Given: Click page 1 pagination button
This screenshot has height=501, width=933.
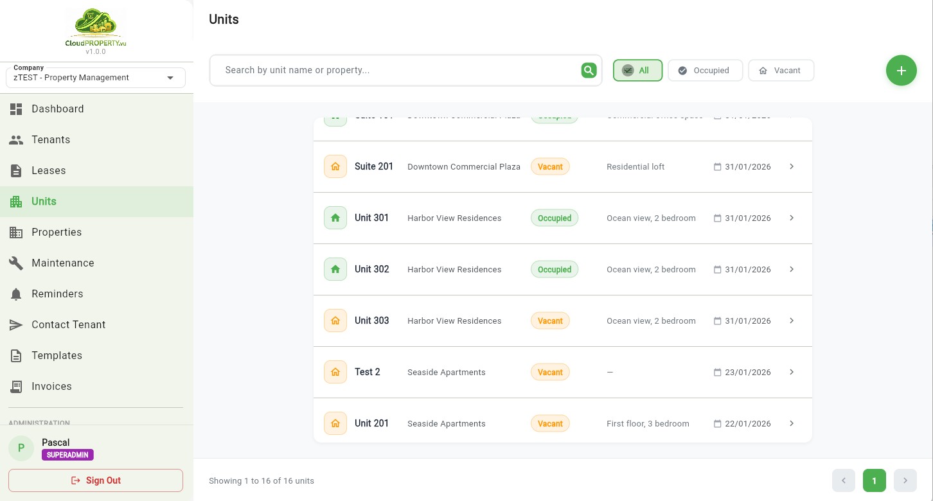Looking at the screenshot, I should click(x=874, y=480).
